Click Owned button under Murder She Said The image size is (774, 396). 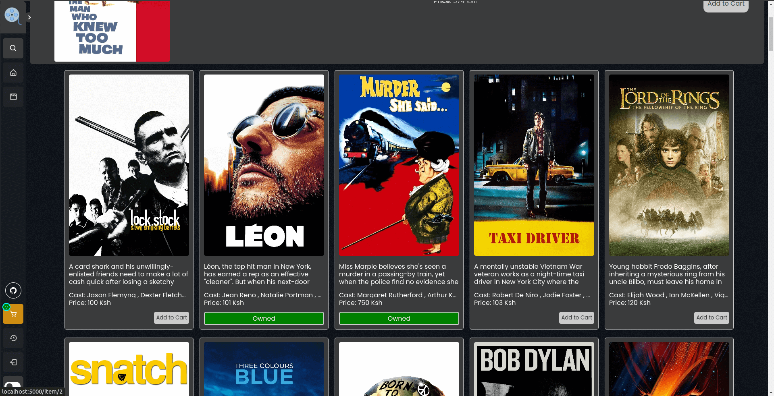399,318
